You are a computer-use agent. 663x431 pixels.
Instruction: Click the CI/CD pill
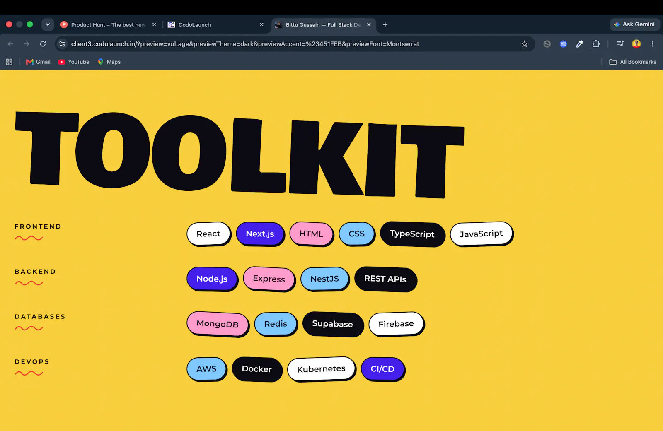coord(382,369)
